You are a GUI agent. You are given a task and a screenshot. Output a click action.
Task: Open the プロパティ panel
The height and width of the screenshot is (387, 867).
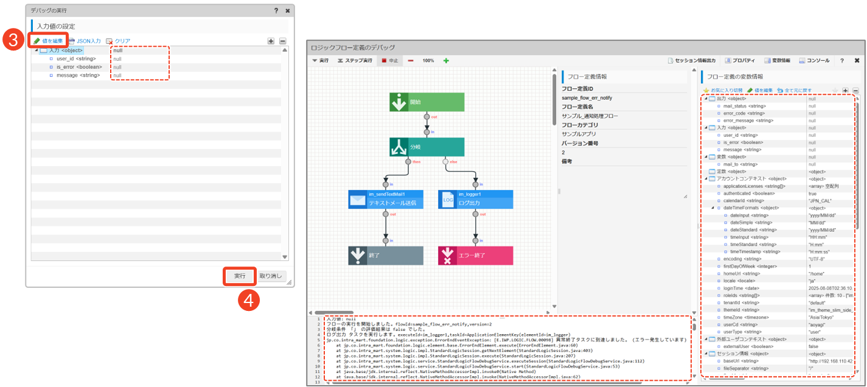click(x=739, y=61)
